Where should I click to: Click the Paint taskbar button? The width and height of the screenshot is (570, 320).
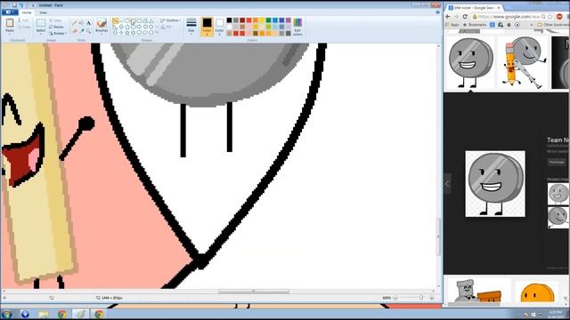coord(81,314)
